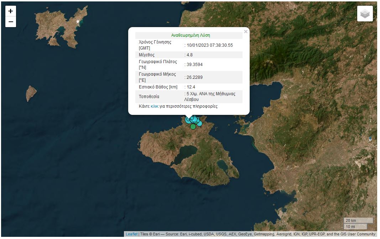Select the rightmost cyan earthquake marker

click(x=199, y=123)
